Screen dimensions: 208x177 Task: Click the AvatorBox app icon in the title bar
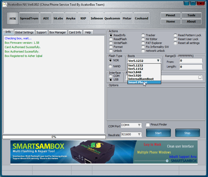point(5,5)
